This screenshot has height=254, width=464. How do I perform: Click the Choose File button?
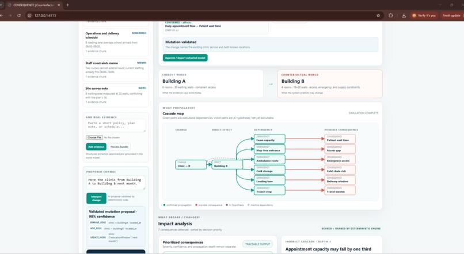[94, 137]
